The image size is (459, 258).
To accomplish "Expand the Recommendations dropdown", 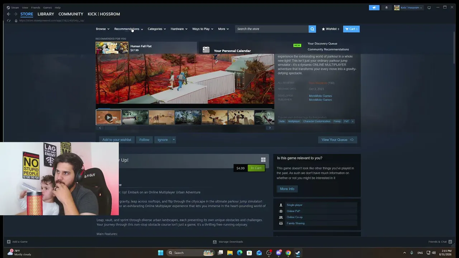I will (x=129, y=29).
